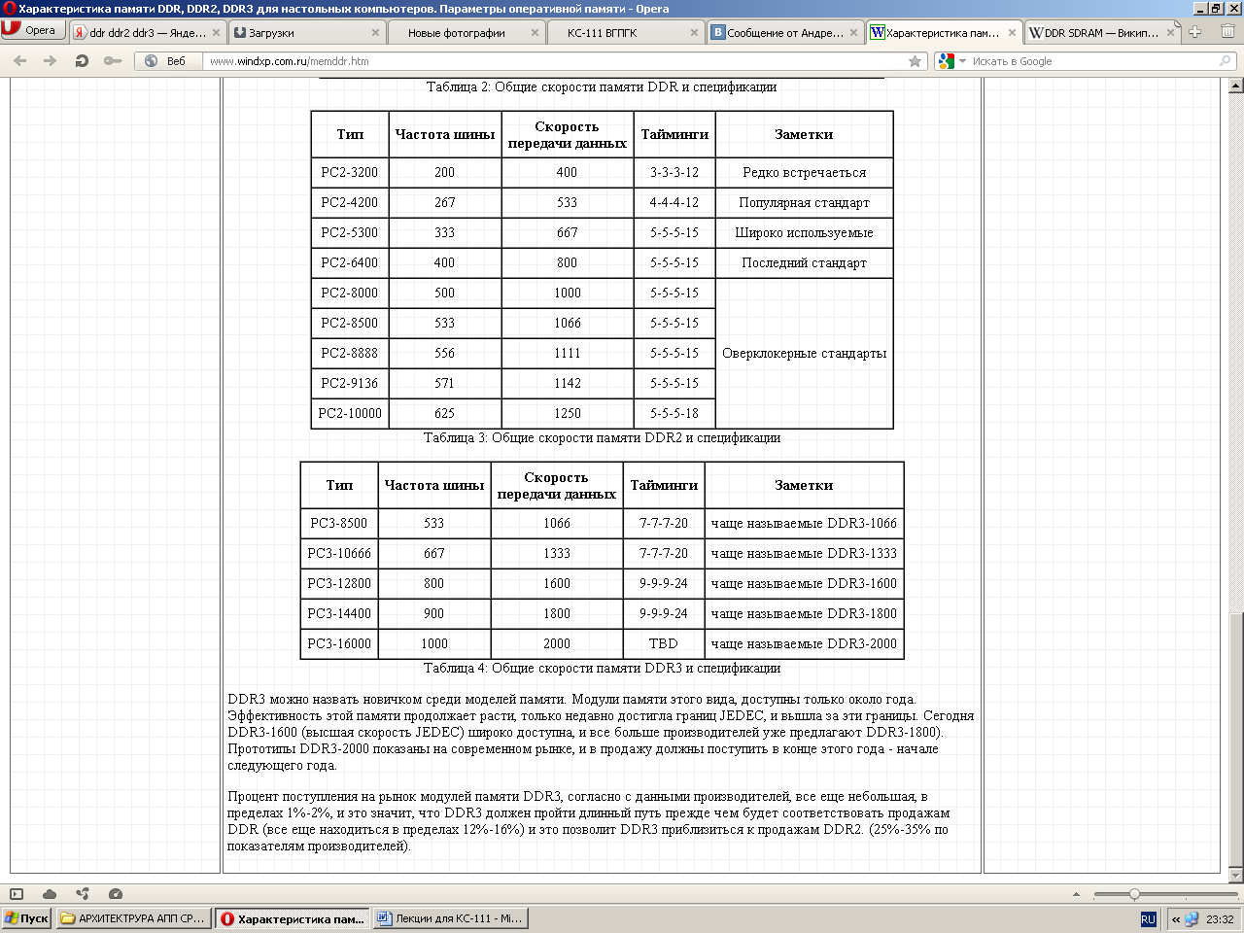Image resolution: width=1244 pixels, height=933 pixels.
Task: Focus the address bar with windxp.com.ru
Action: [554, 60]
